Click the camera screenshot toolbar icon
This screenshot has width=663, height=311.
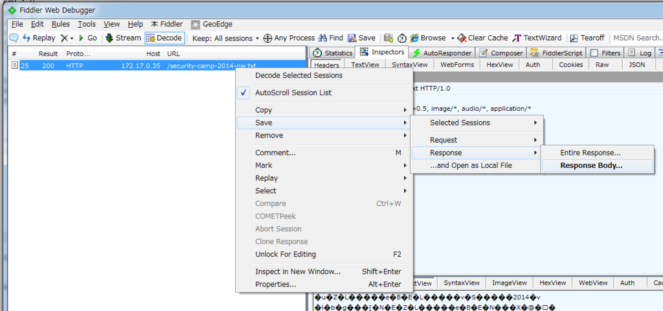[x=388, y=38]
